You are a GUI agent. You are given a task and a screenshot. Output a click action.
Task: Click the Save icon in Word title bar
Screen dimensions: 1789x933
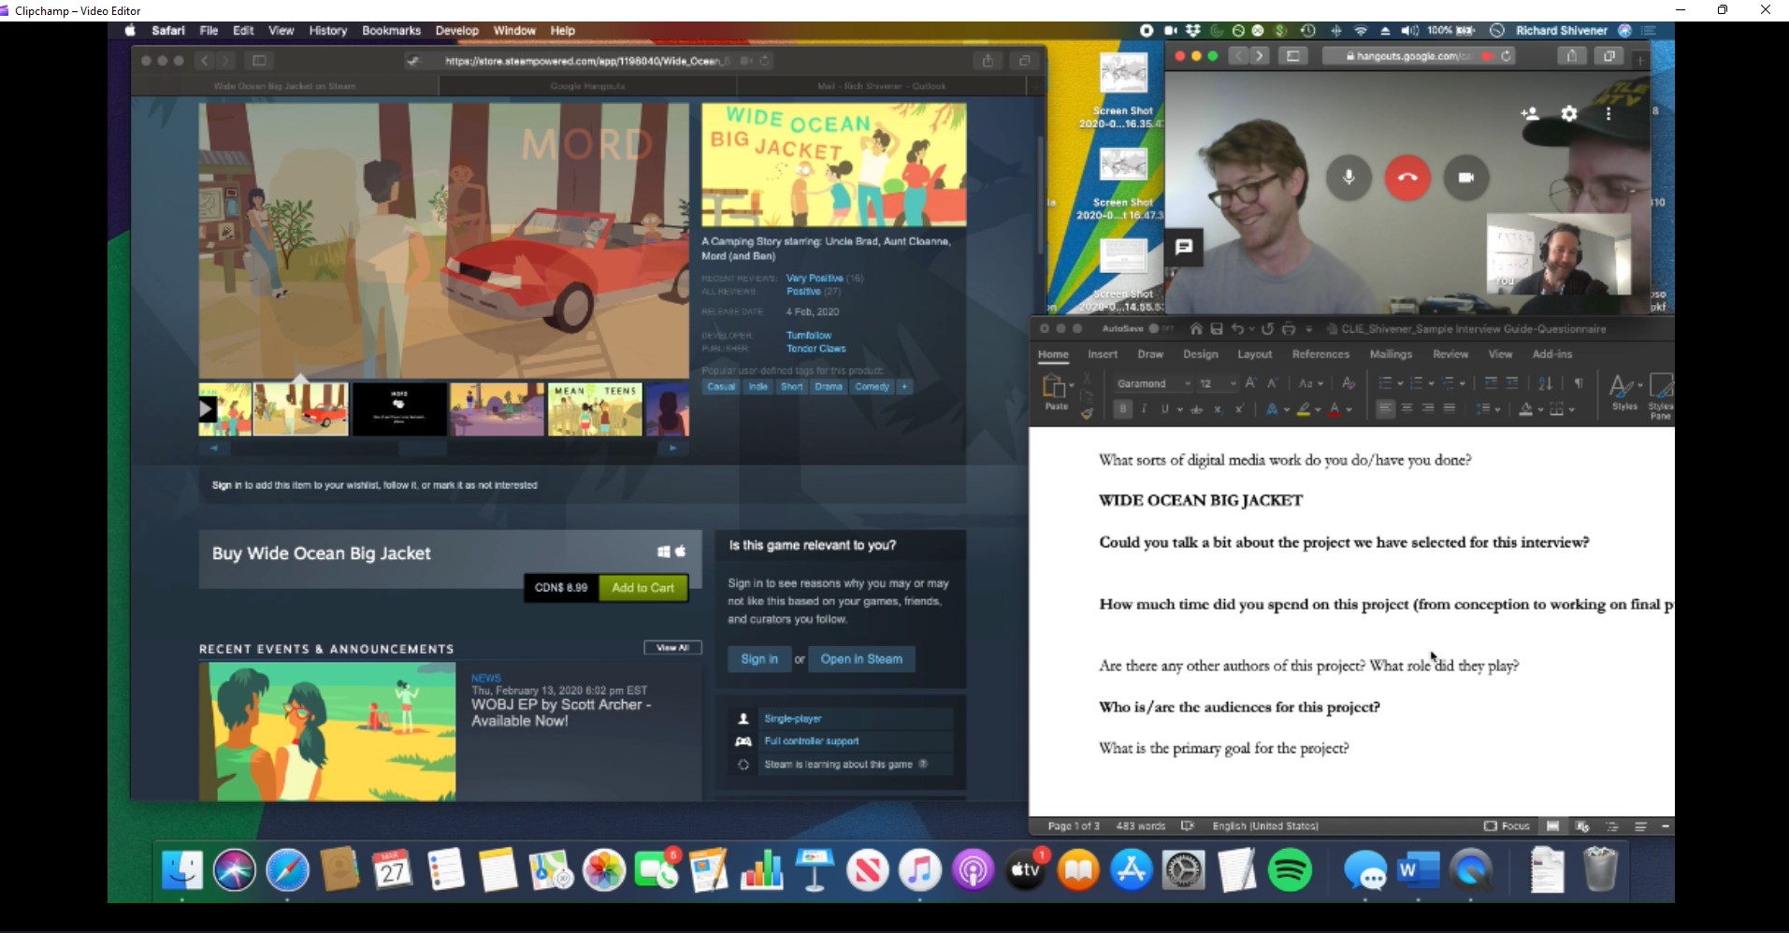[x=1217, y=329]
